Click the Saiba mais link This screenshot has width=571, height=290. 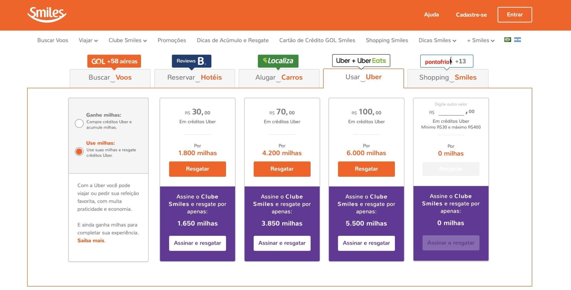(91, 240)
